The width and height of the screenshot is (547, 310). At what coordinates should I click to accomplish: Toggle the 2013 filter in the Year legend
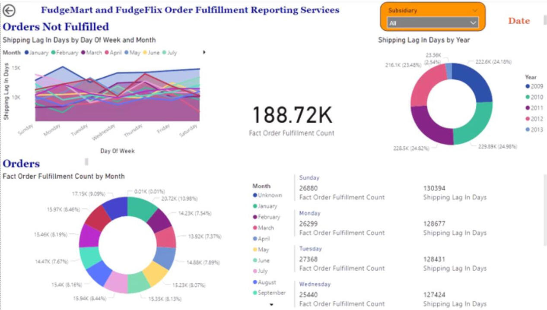[x=528, y=130]
